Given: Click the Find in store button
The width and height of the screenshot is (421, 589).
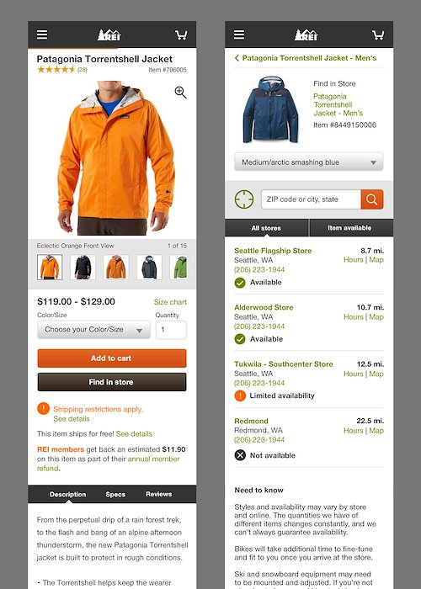Looking at the screenshot, I should (x=112, y=382).
